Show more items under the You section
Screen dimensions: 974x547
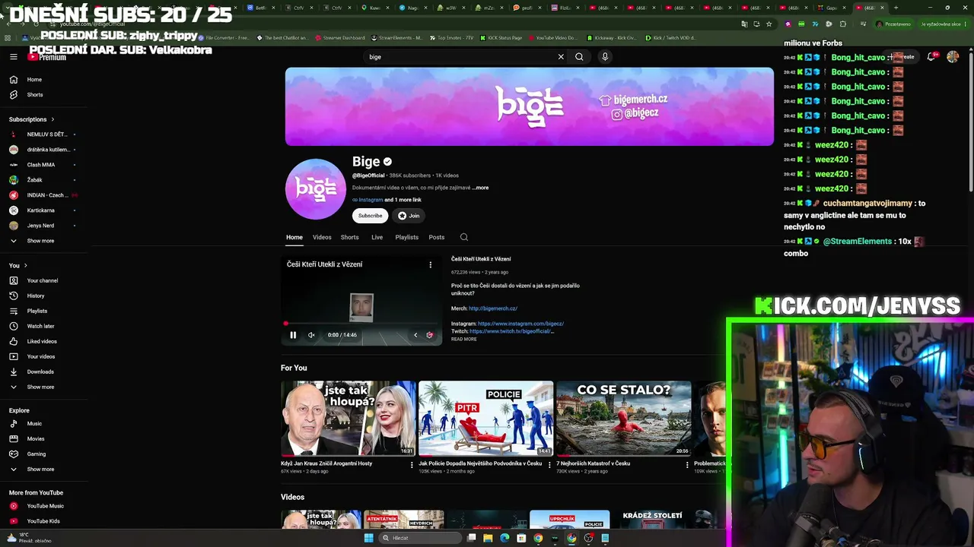(40, 387)
